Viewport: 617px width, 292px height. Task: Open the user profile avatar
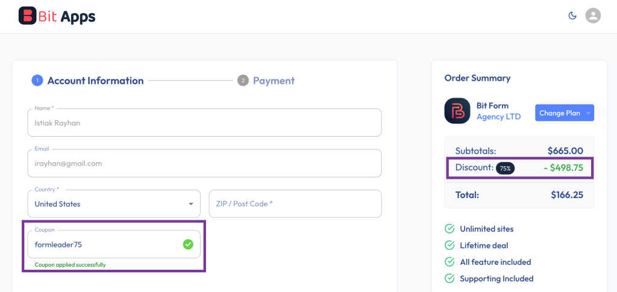pos(594,16)
